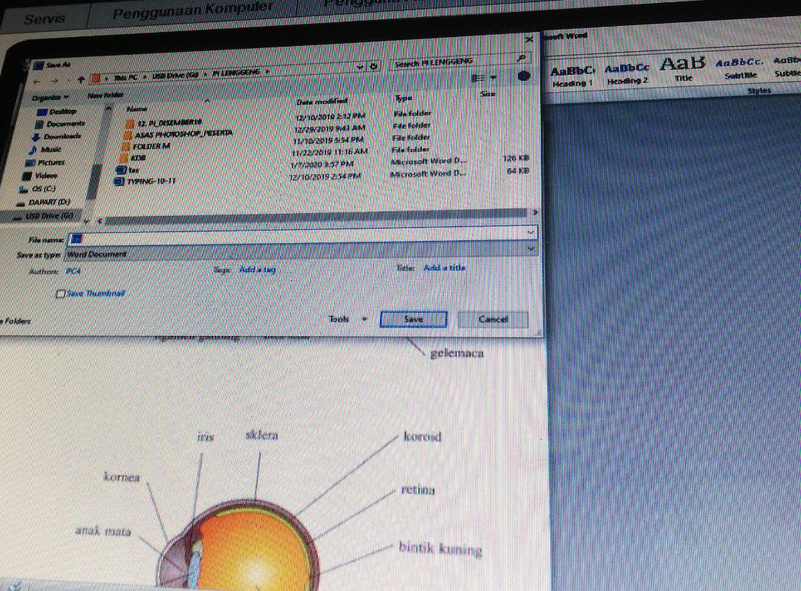
Task: Click the search magnifier icon
Action: click(x=521, y=58)
